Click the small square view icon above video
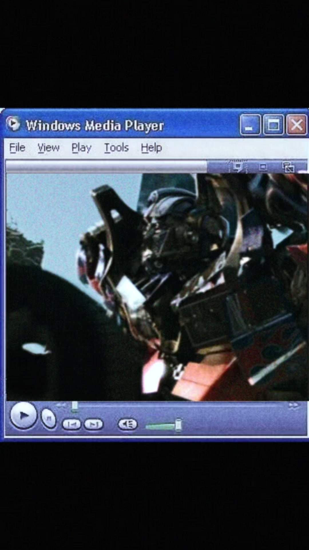The image size is (309, 550). (263, 167)
